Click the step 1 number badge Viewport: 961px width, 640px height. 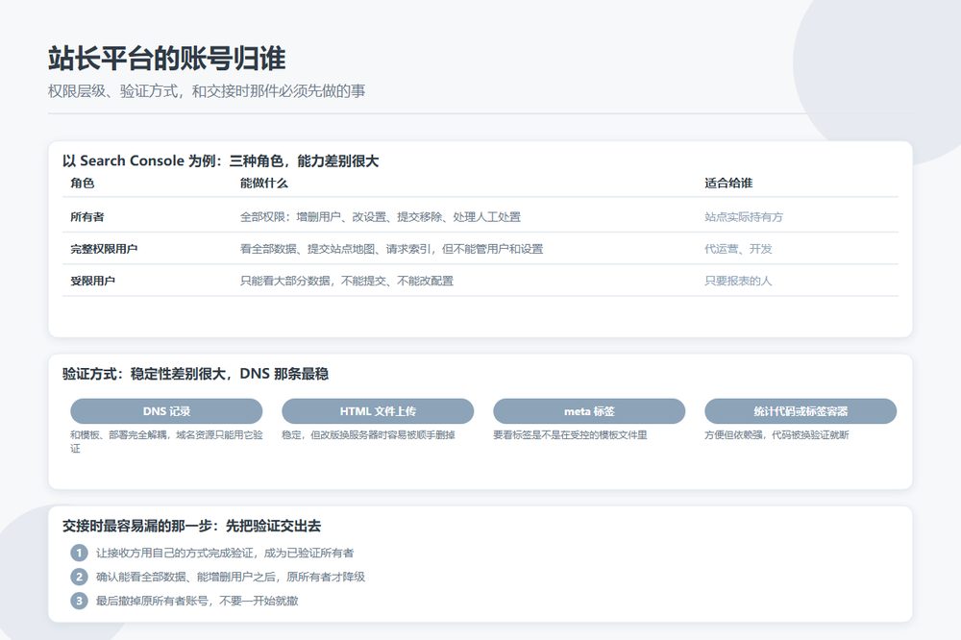(79, 553)
